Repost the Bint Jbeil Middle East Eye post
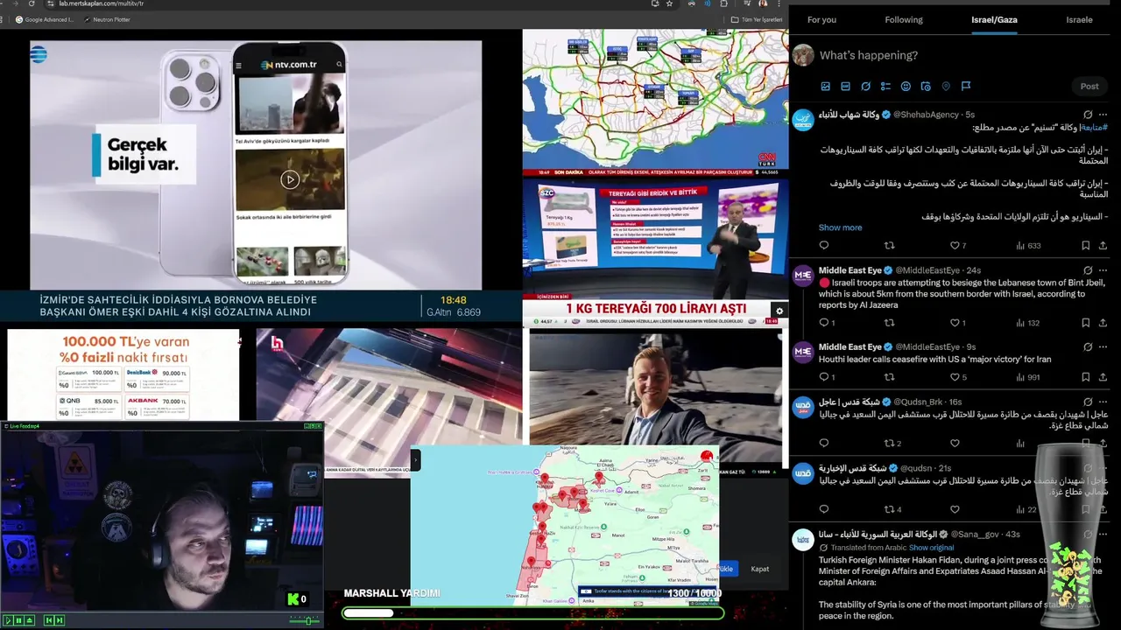 [889, 323]
